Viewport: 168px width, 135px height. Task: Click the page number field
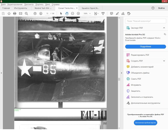tap(47, 13)
